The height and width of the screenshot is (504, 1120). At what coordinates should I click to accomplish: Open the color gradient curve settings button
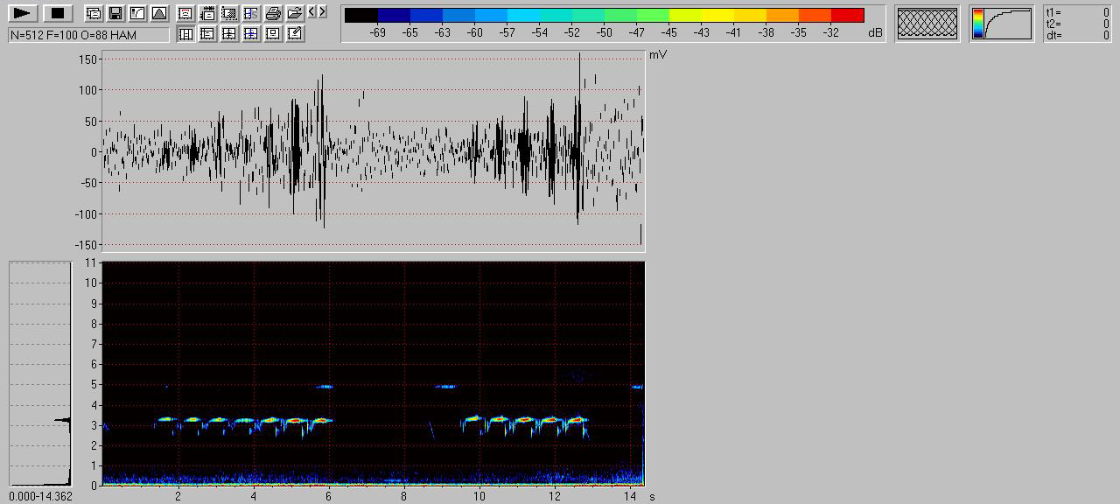click(1002, 24)
